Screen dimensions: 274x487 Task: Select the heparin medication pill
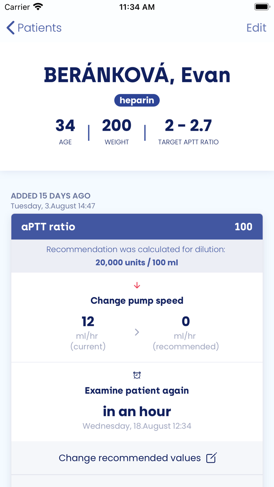[137, 100]
